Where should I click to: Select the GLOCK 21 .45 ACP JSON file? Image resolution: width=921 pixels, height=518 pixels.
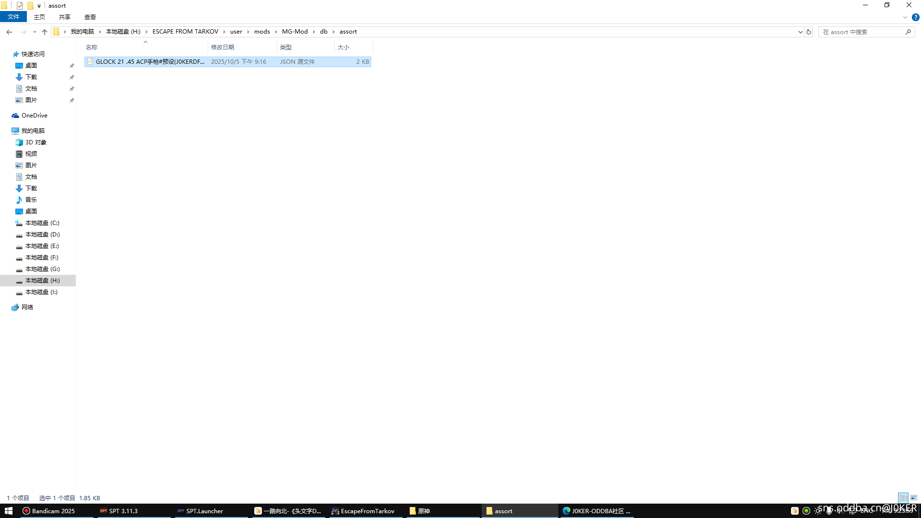[x=150, y=62]
